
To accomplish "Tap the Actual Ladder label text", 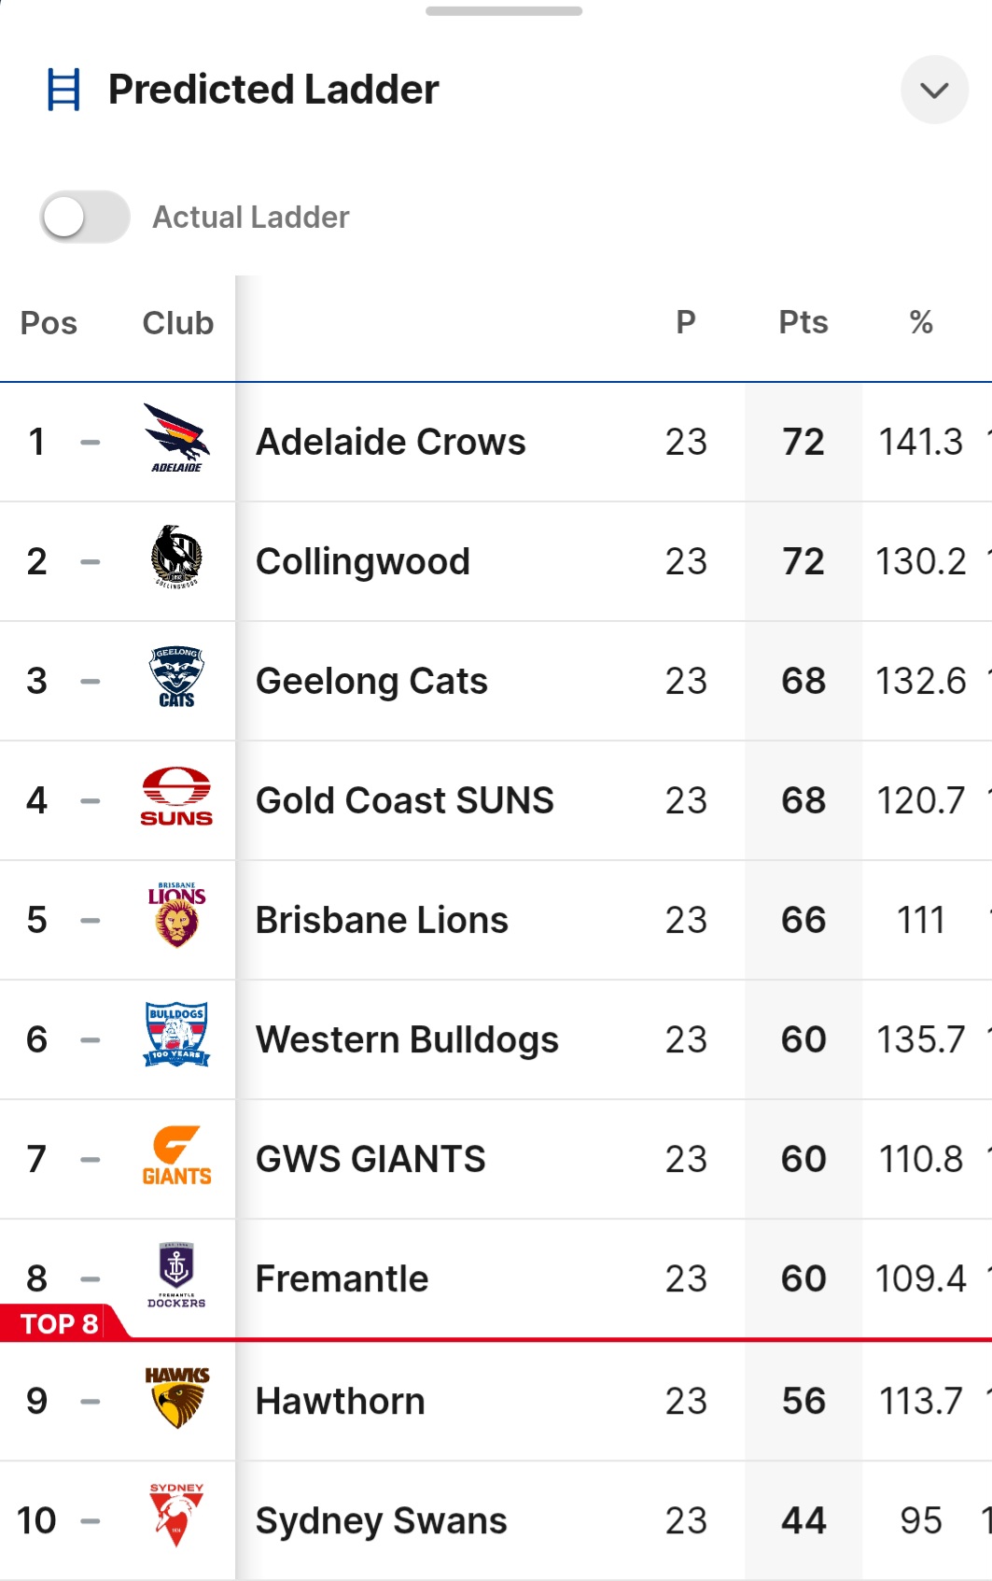I will 251,217.
